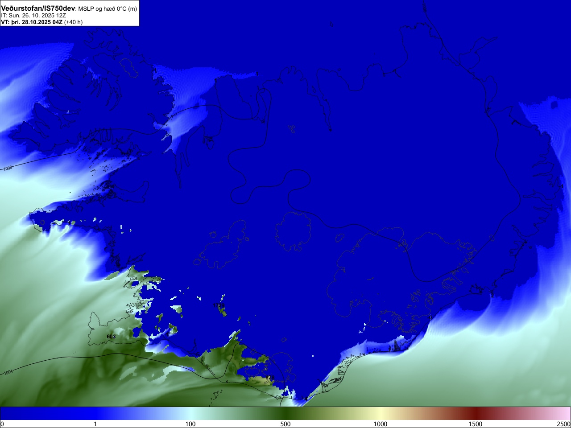Click the '1000' label on color scale

[381, 424]
